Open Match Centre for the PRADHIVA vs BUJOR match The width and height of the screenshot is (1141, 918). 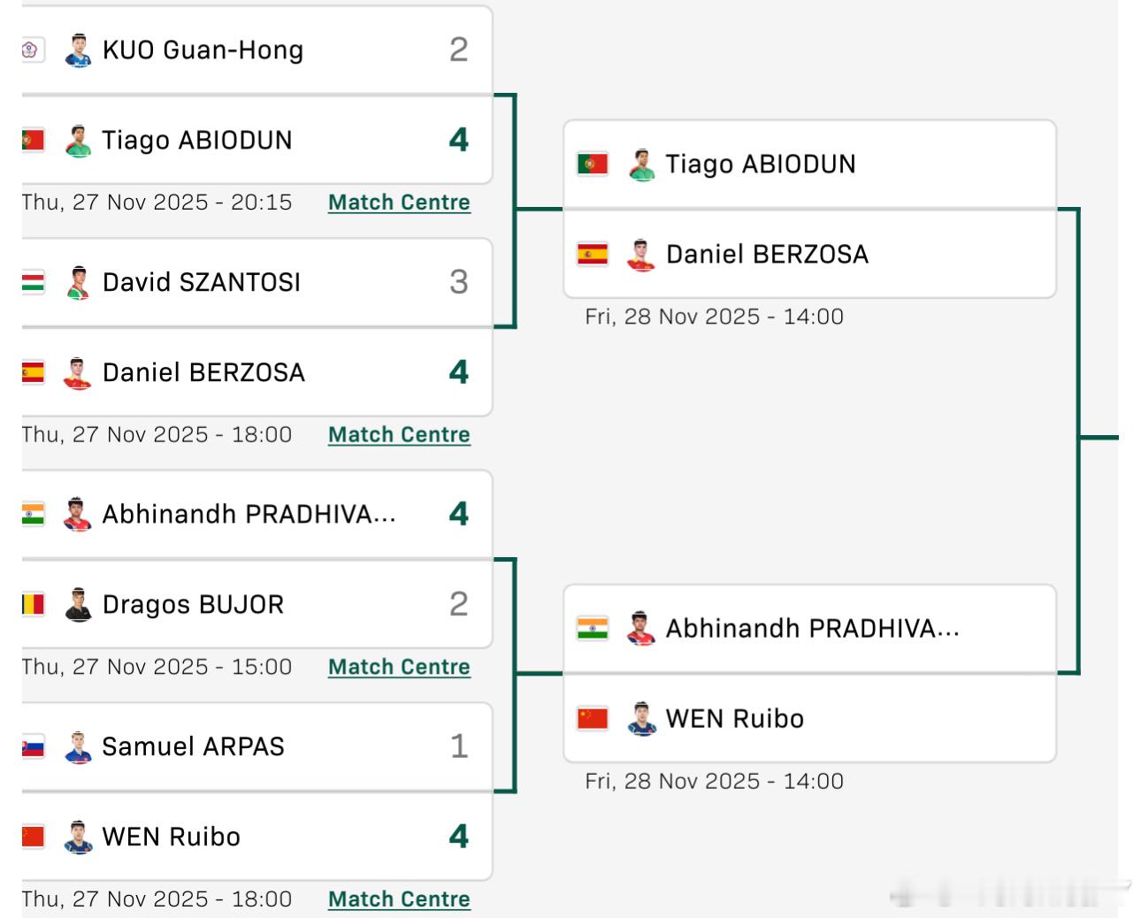399,667
